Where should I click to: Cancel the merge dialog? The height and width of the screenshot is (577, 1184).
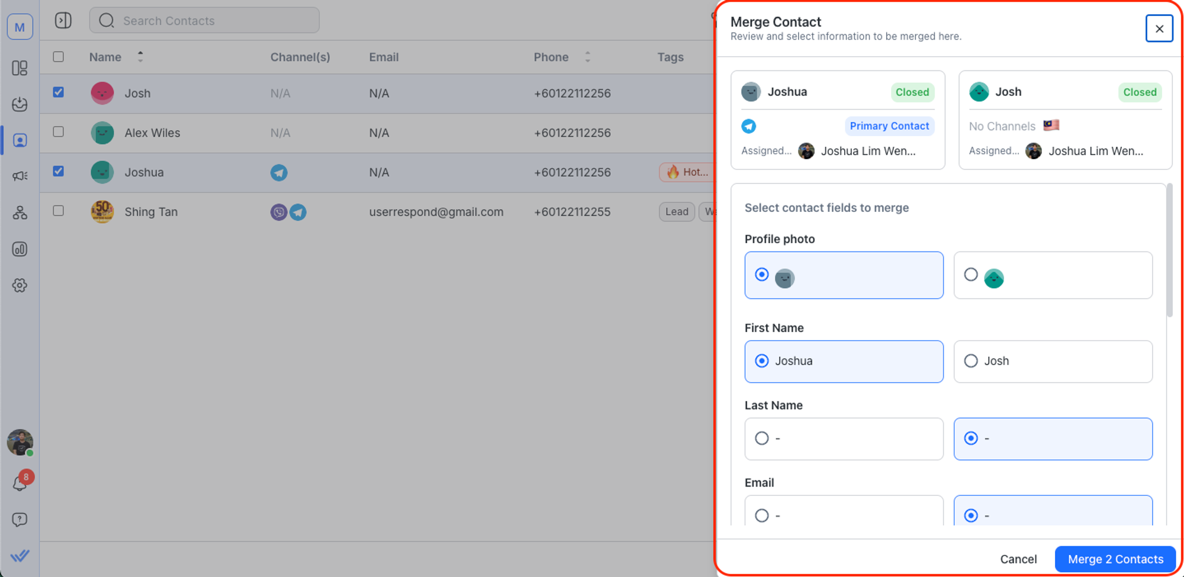[1018, 559]
